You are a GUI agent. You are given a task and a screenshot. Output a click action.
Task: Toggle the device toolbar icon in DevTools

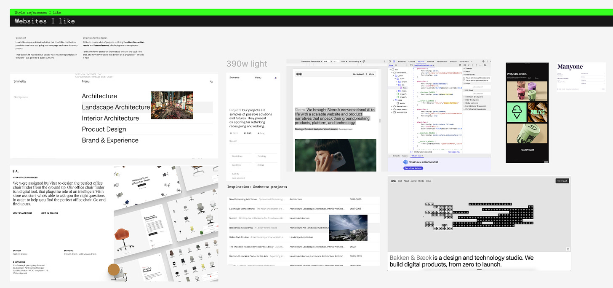point(394,62)
